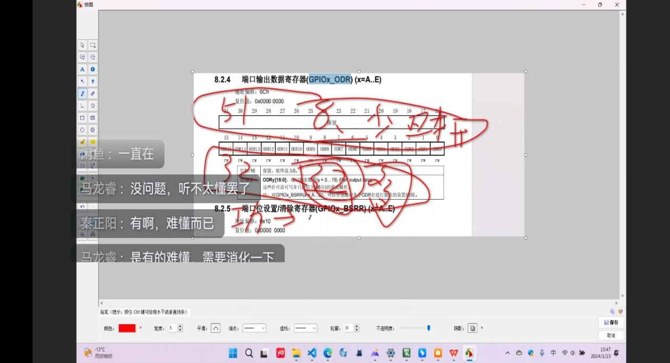Pick the hollow ellipse shape tool
Screen dimensions: 670x363
coord(82,130)
